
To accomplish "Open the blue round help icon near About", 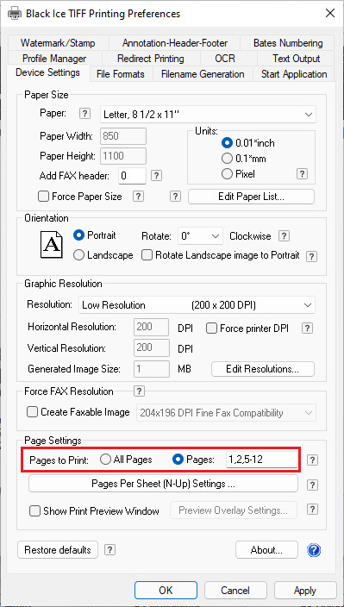I will (314, 550).
